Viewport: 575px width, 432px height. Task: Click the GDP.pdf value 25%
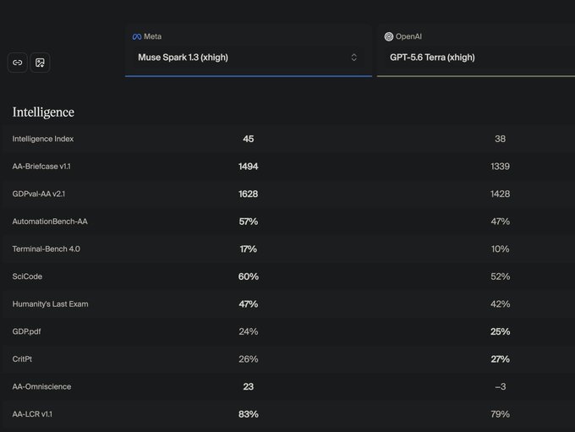coord(501,331)
